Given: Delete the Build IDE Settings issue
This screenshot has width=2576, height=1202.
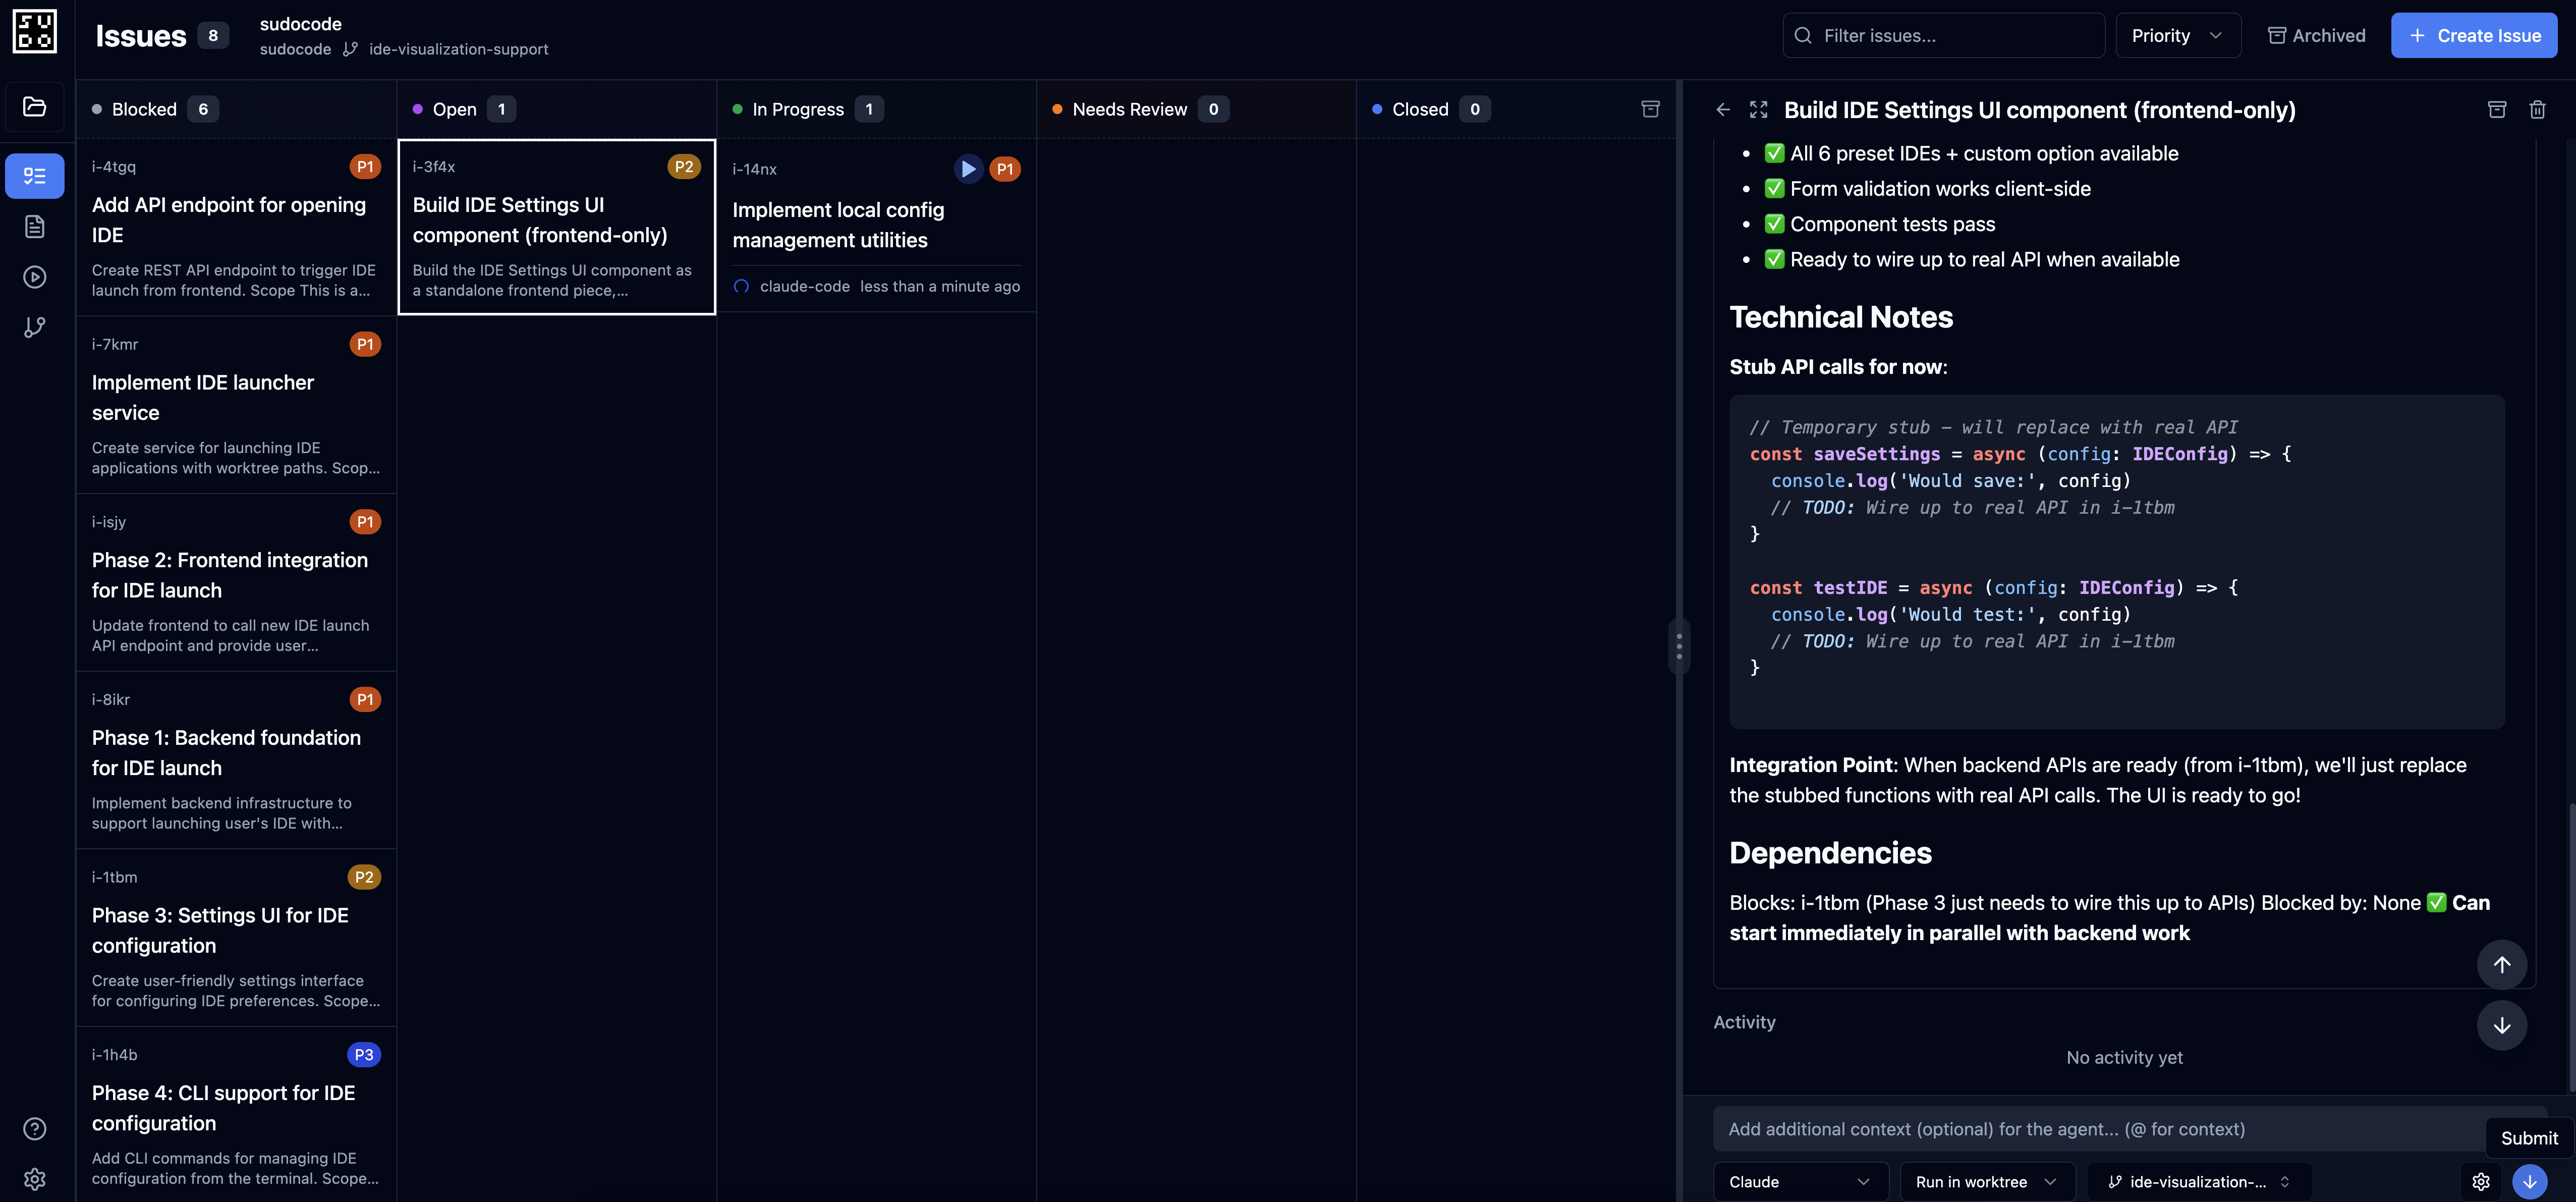Looking at the screenshot, I should point(2538,110).
